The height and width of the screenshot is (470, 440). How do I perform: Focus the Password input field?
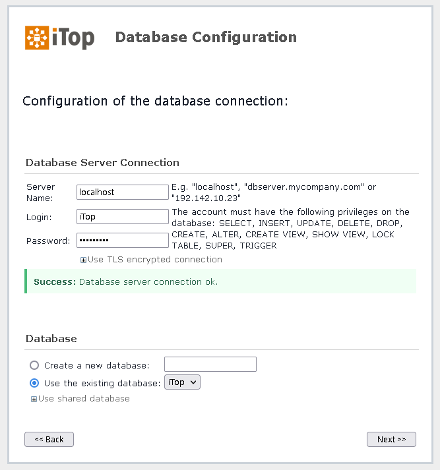coord(123,241)
